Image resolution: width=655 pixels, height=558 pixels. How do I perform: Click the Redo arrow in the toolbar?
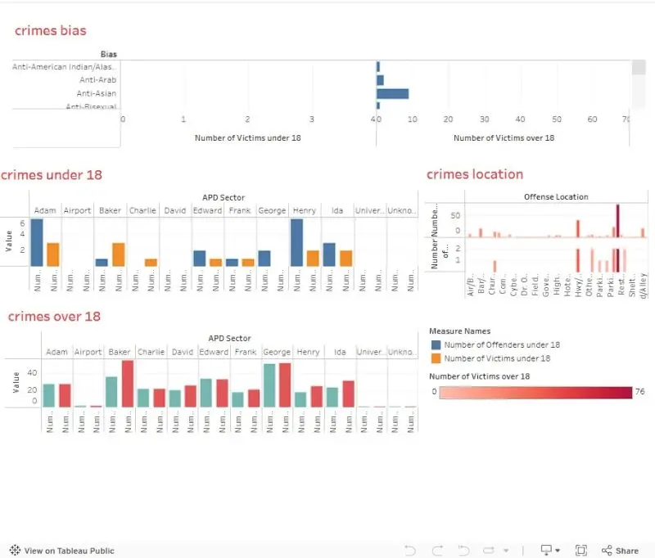[437, 550]
